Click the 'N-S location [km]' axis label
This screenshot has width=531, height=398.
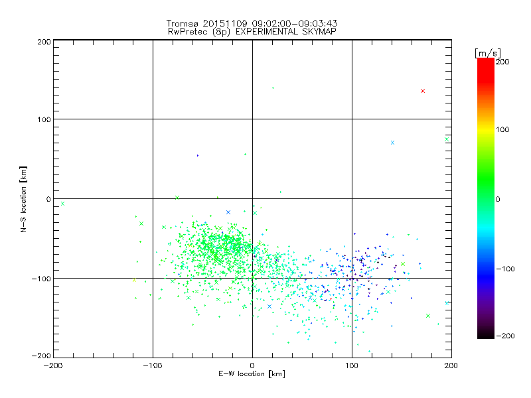23,199
